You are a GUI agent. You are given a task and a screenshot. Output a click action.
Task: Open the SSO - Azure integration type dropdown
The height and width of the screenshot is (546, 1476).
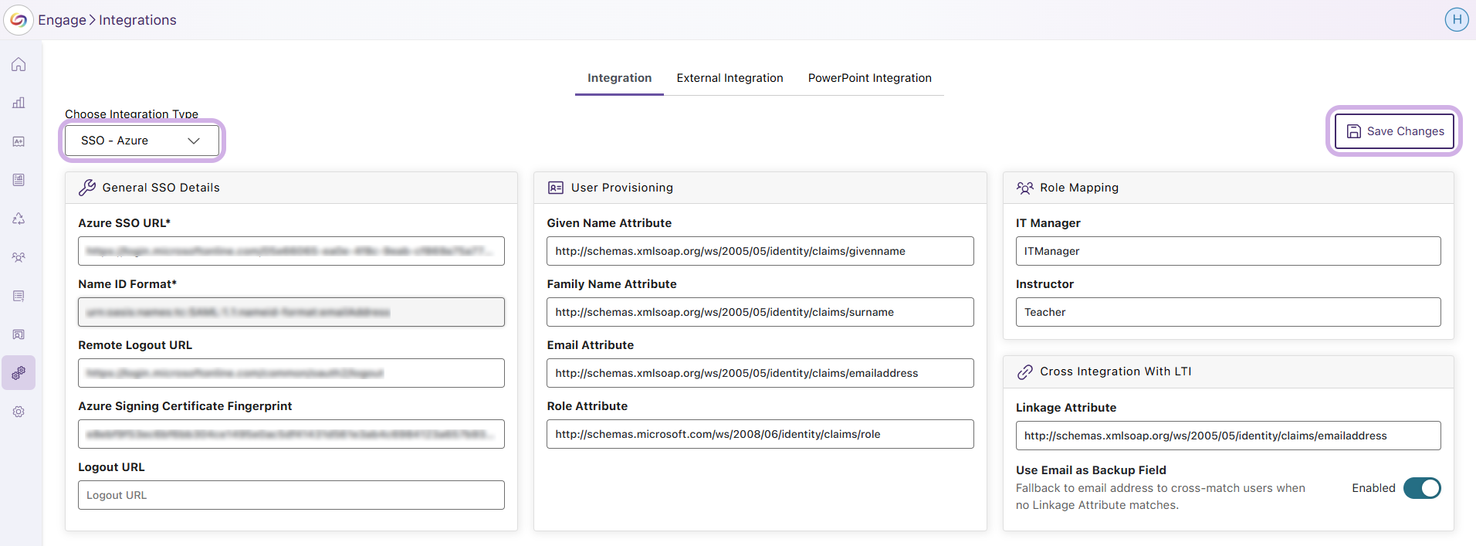click(142, 141)
